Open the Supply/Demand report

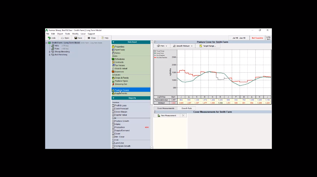click(x=122, y=131)
